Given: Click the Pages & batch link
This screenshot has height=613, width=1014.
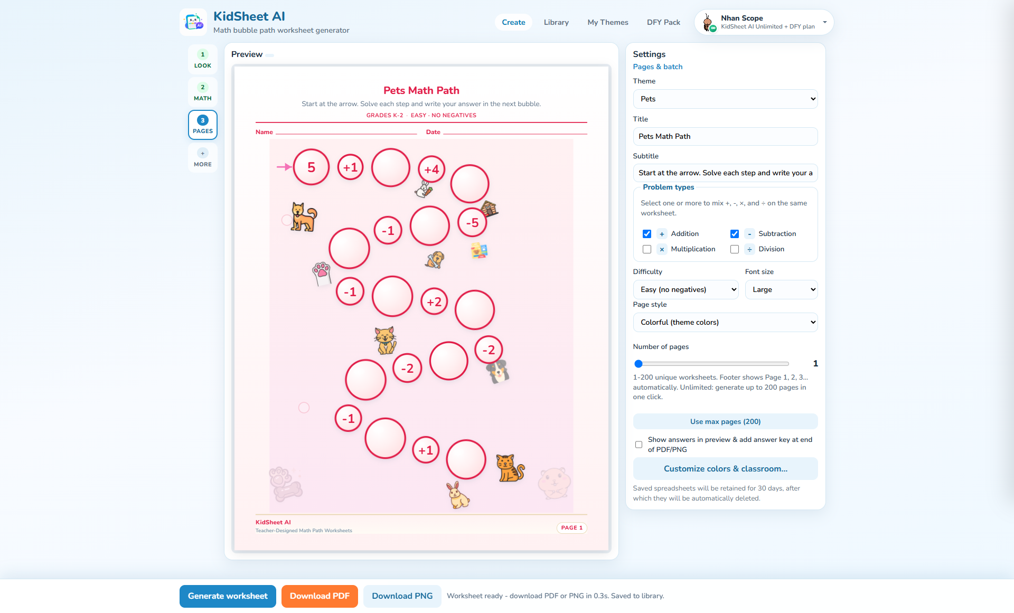Looking at the screenshot, I should pos(658,67).
